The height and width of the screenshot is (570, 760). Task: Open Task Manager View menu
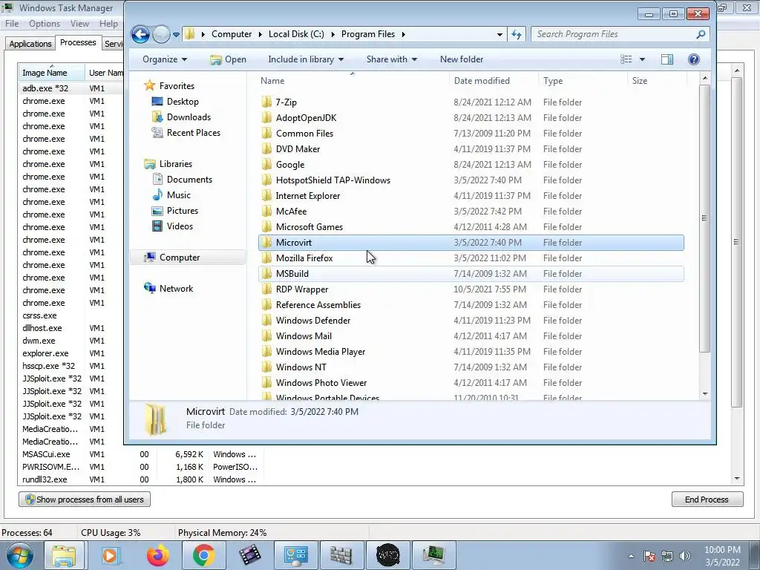(x=79, y=24)
